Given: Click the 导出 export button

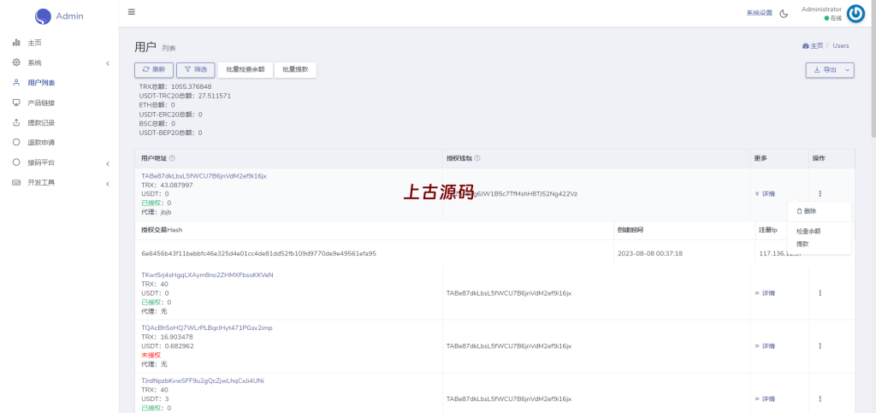Looking at the screenshot, I should coord(824,70).
